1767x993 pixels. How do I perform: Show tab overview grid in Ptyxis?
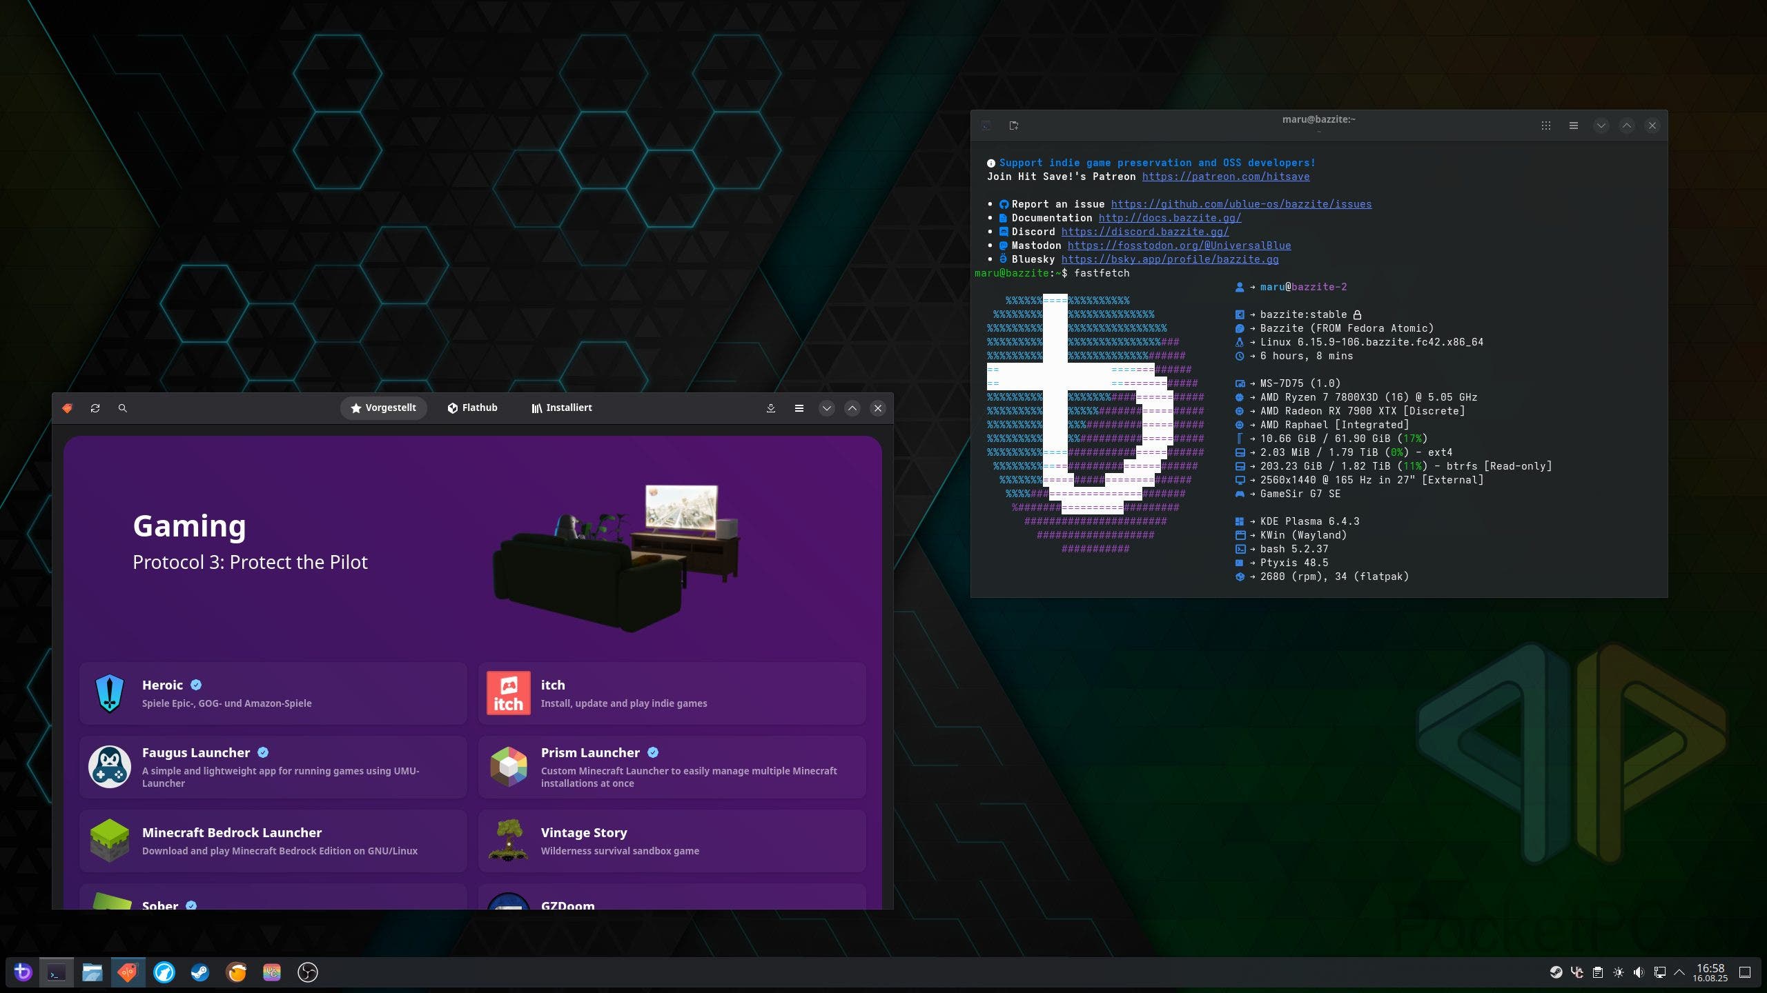[1545, 126]
